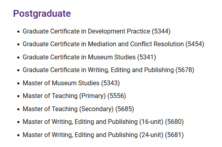Choose the 24-unit Master of Writing, Editing and Publishing
This screenshot has width=222, height=147.
(x=103, y=135)
